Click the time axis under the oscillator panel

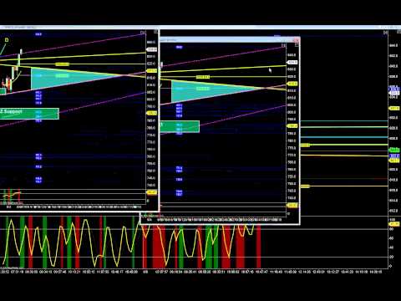(192, 272)
